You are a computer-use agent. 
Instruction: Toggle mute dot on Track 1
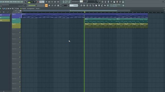[20, 18]
